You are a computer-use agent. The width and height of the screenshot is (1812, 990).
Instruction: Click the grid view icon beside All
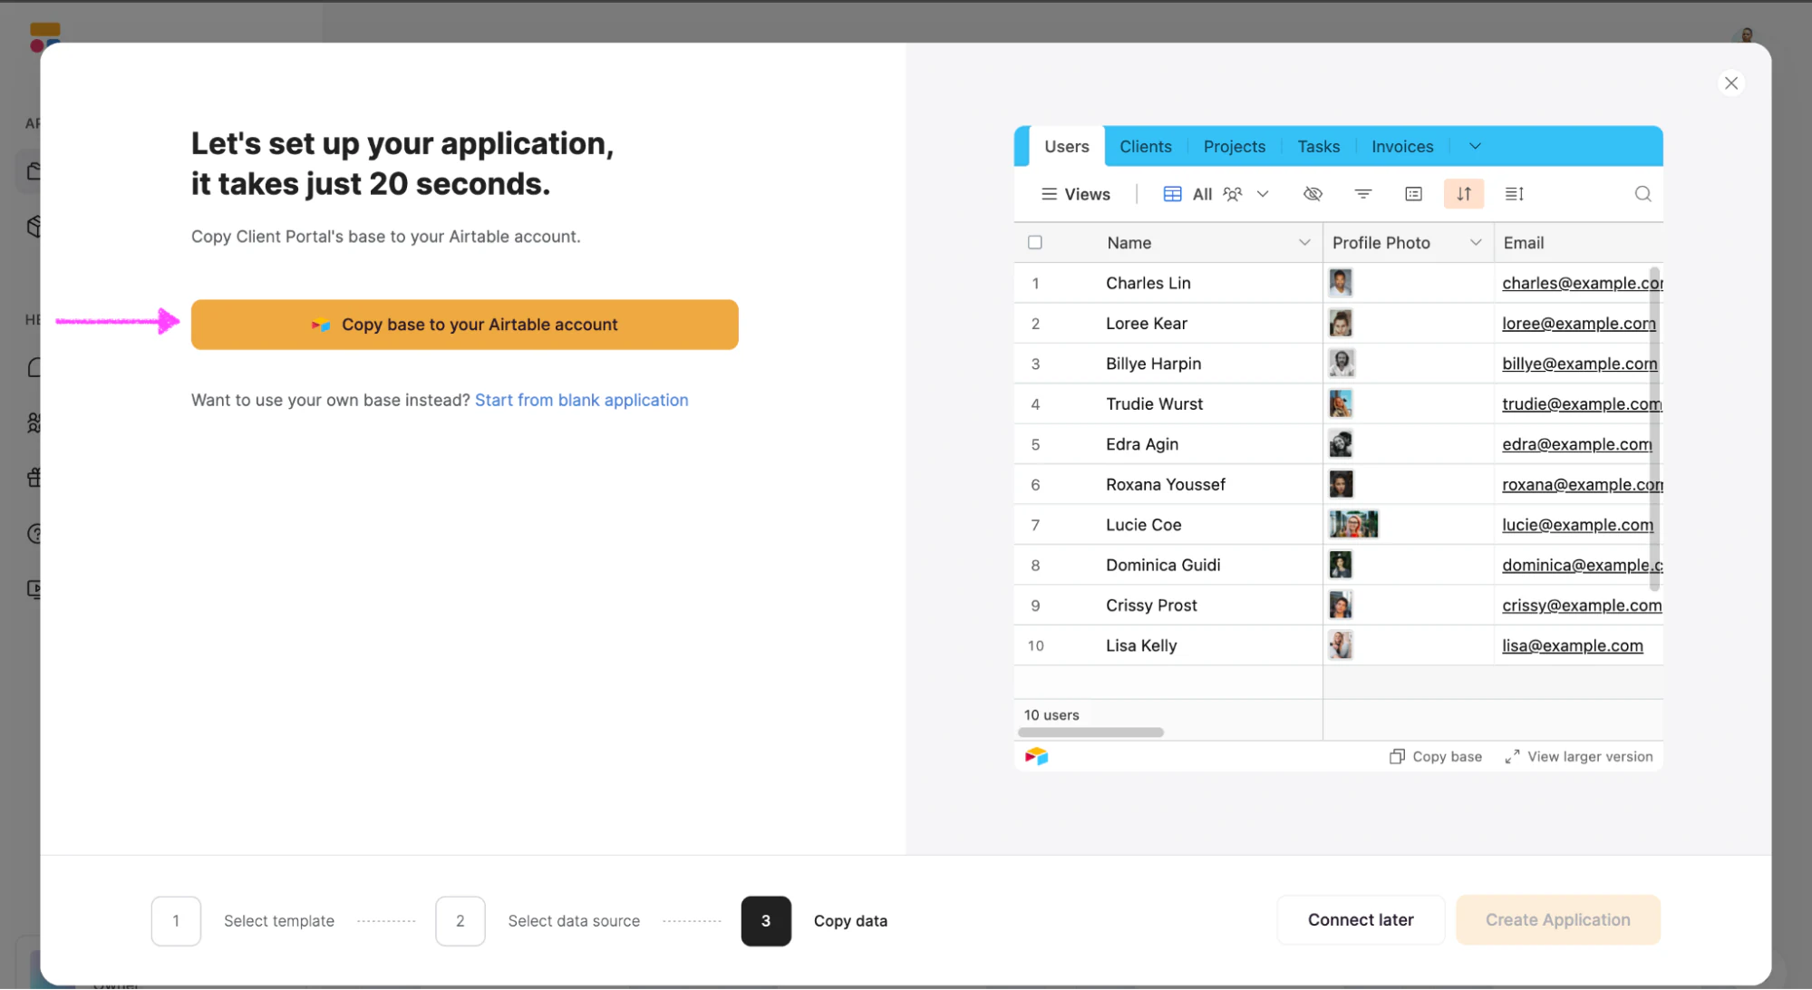pyautogui.click(x=1172, y=194)
